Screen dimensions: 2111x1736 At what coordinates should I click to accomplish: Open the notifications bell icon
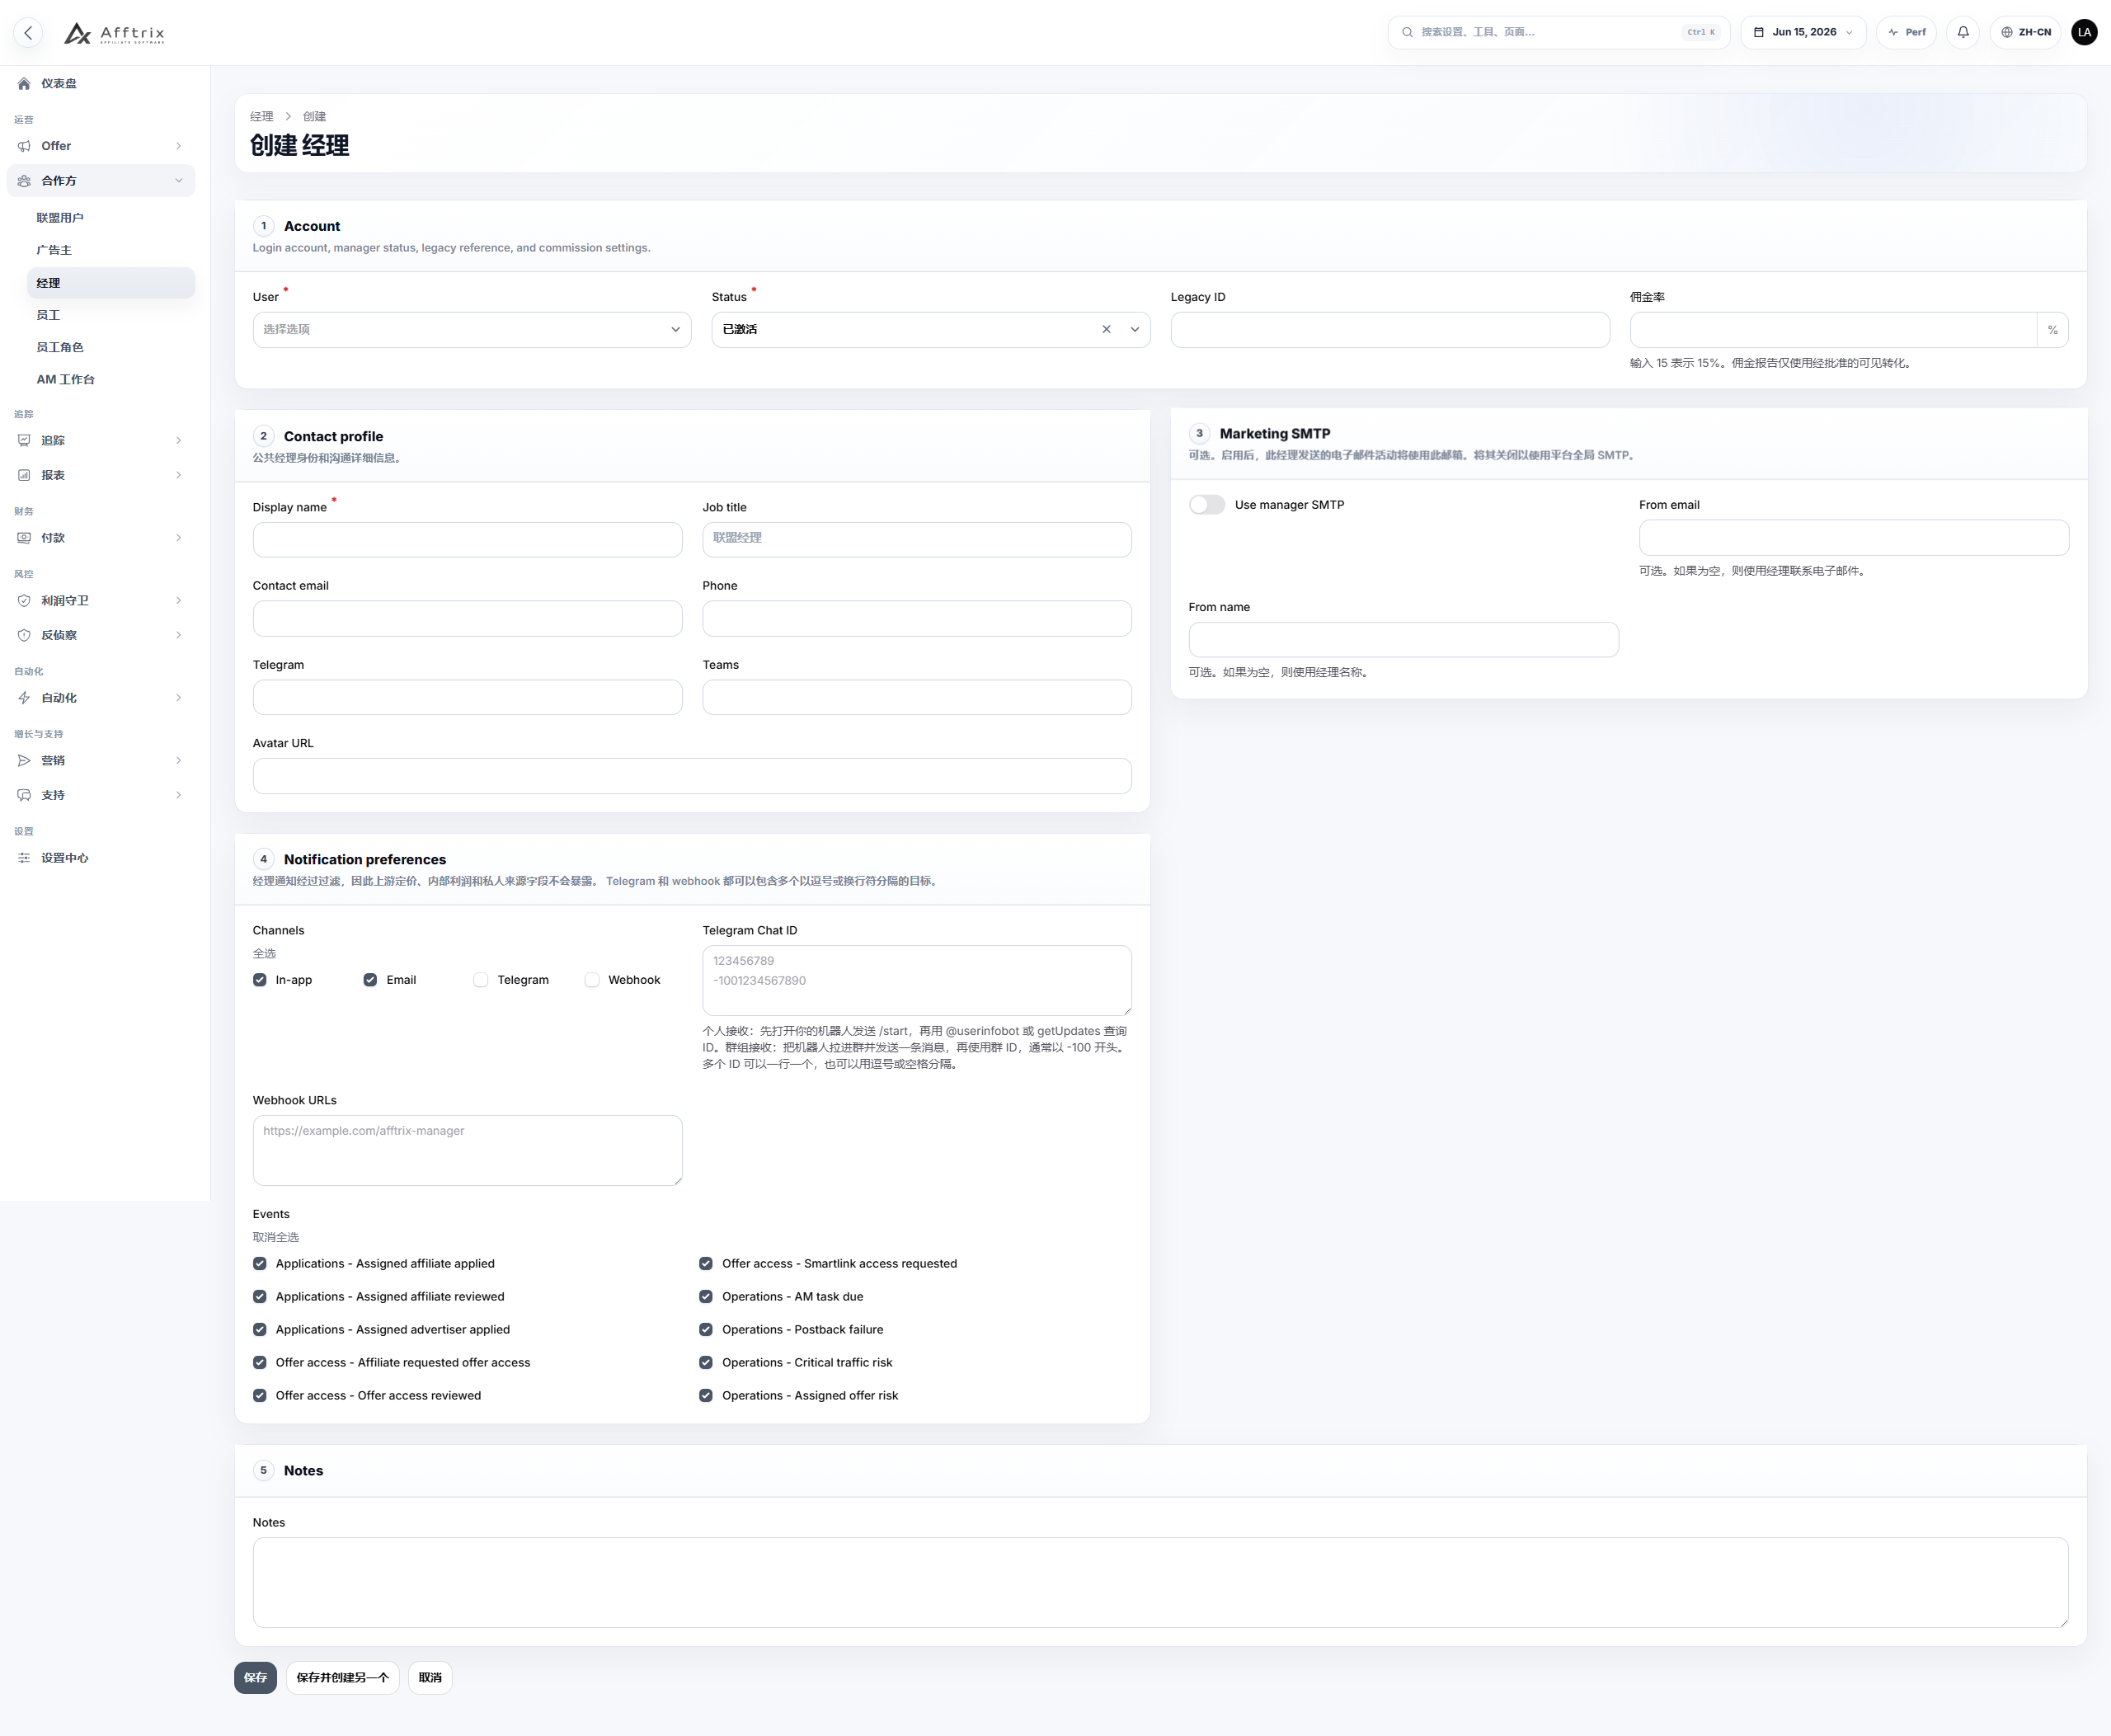1963,32
